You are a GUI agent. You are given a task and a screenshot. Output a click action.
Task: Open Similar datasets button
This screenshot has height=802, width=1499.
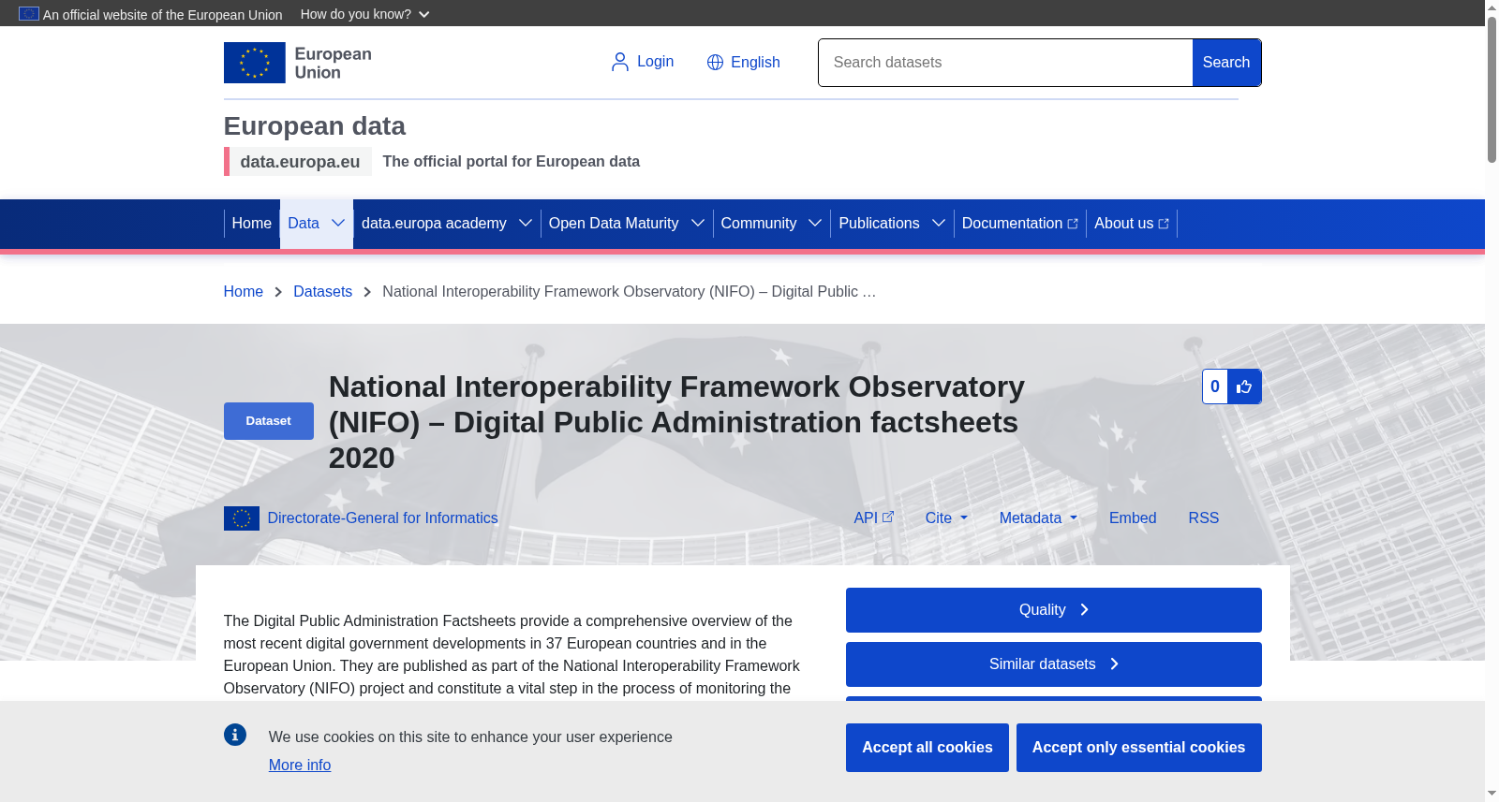point(1054,664)
